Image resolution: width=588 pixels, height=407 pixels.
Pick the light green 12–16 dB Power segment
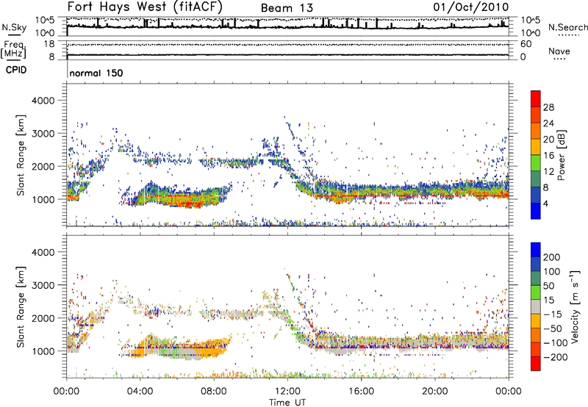pos(536,163)
